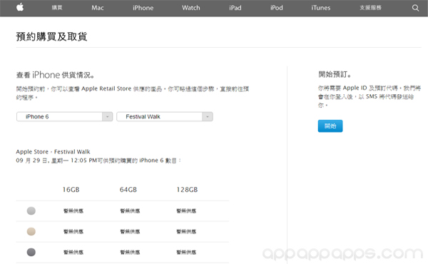
Task: Click the 16GB column header
Action: click(71, 190)
